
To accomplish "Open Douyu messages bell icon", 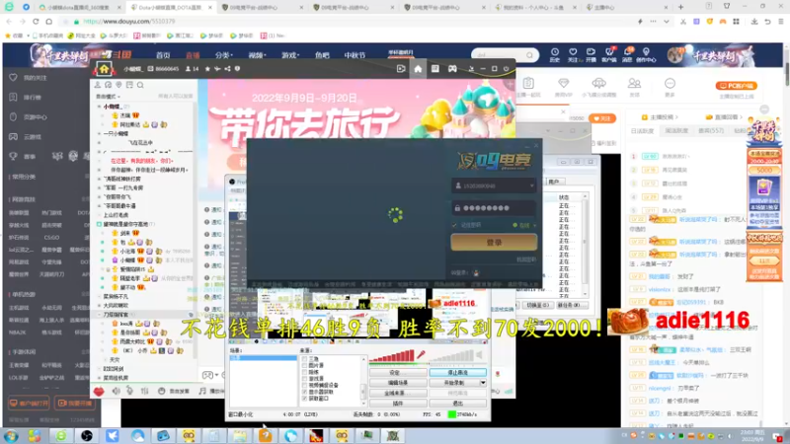I will point(627,54).
